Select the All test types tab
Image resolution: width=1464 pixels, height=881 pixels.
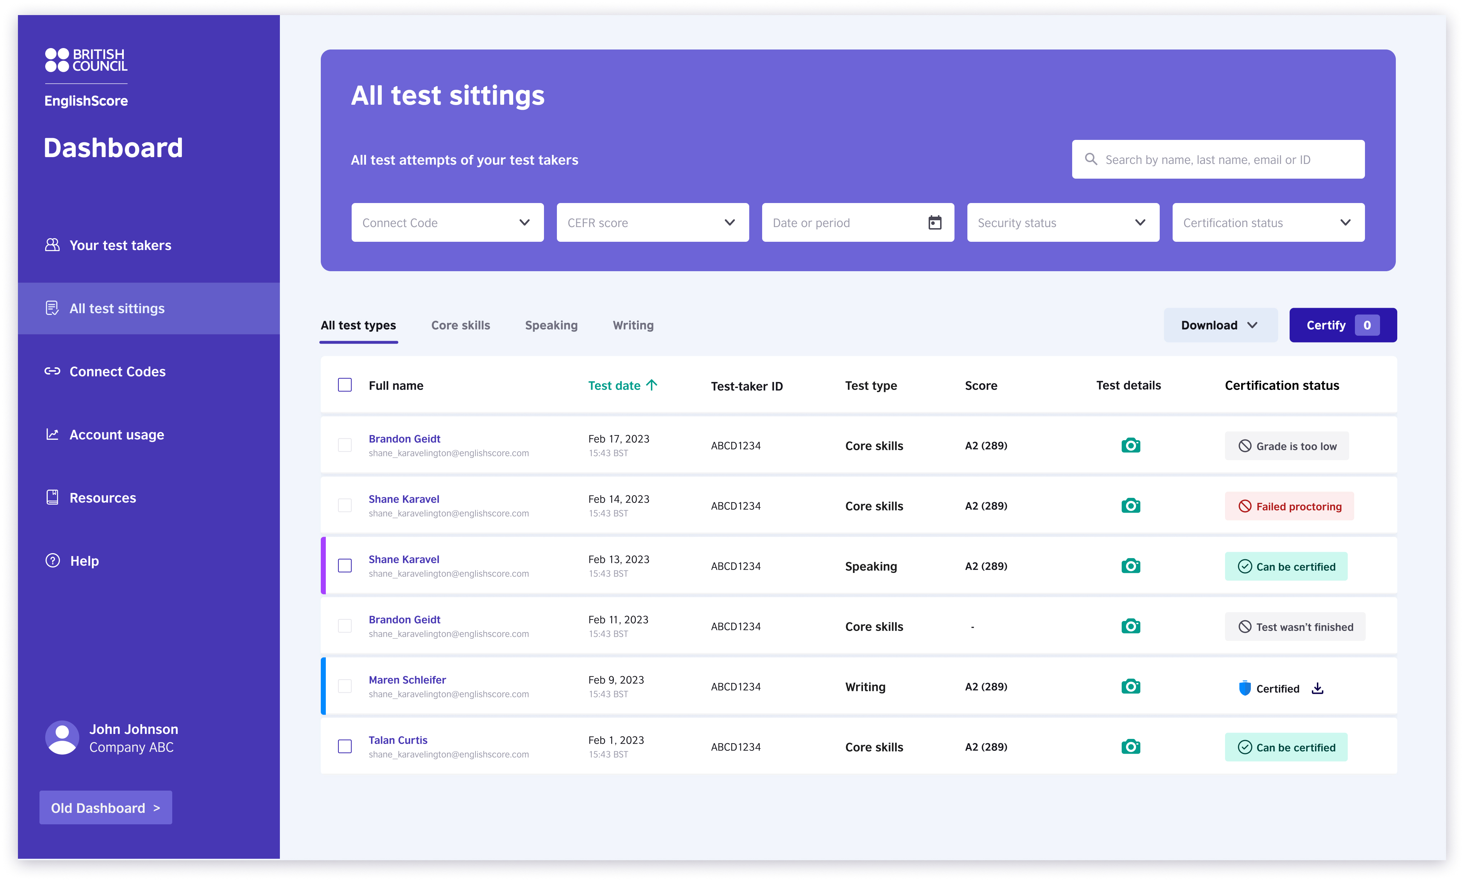pos(358,325)
